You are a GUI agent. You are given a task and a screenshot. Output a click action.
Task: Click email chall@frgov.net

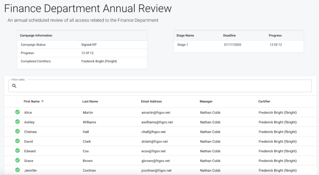(x=153, y=132)
